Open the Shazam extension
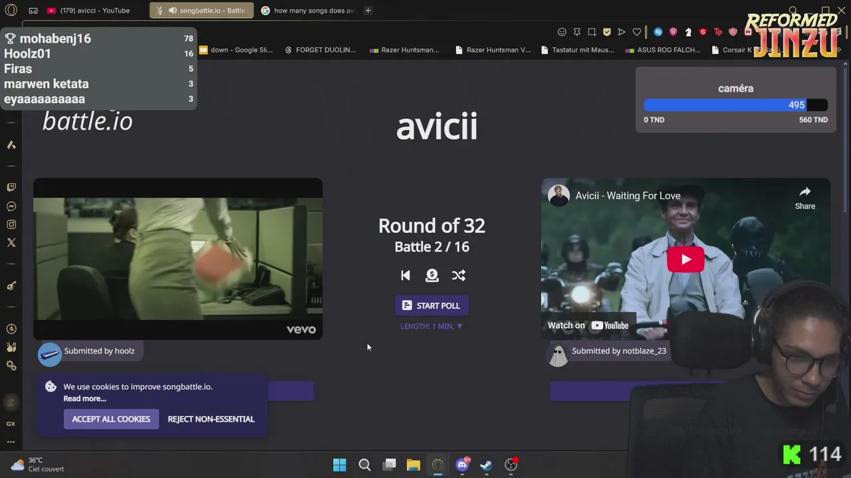This screenshot has width=851, height=478. click(658, 32)
